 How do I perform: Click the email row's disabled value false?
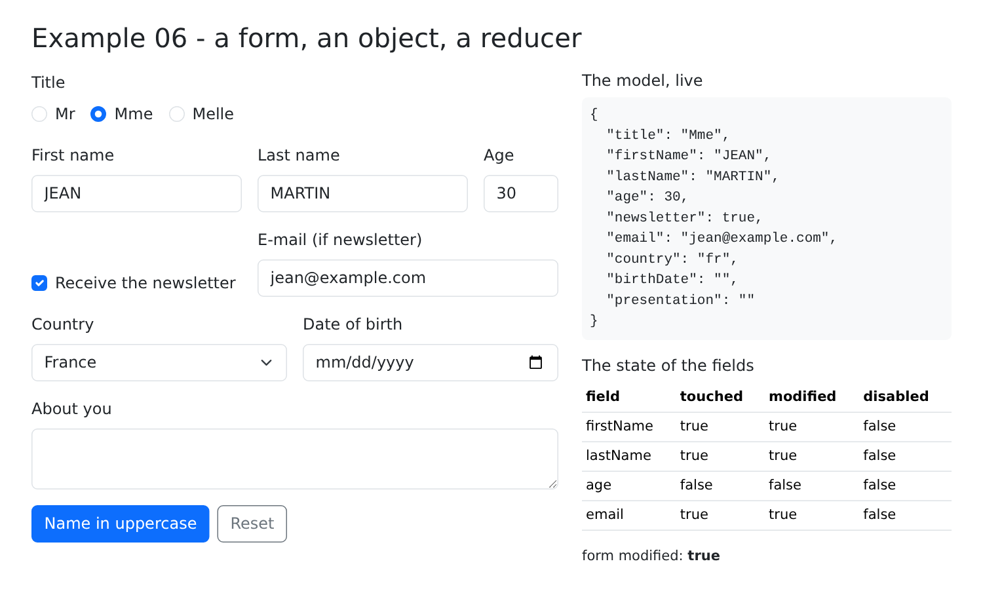(879, 514)
